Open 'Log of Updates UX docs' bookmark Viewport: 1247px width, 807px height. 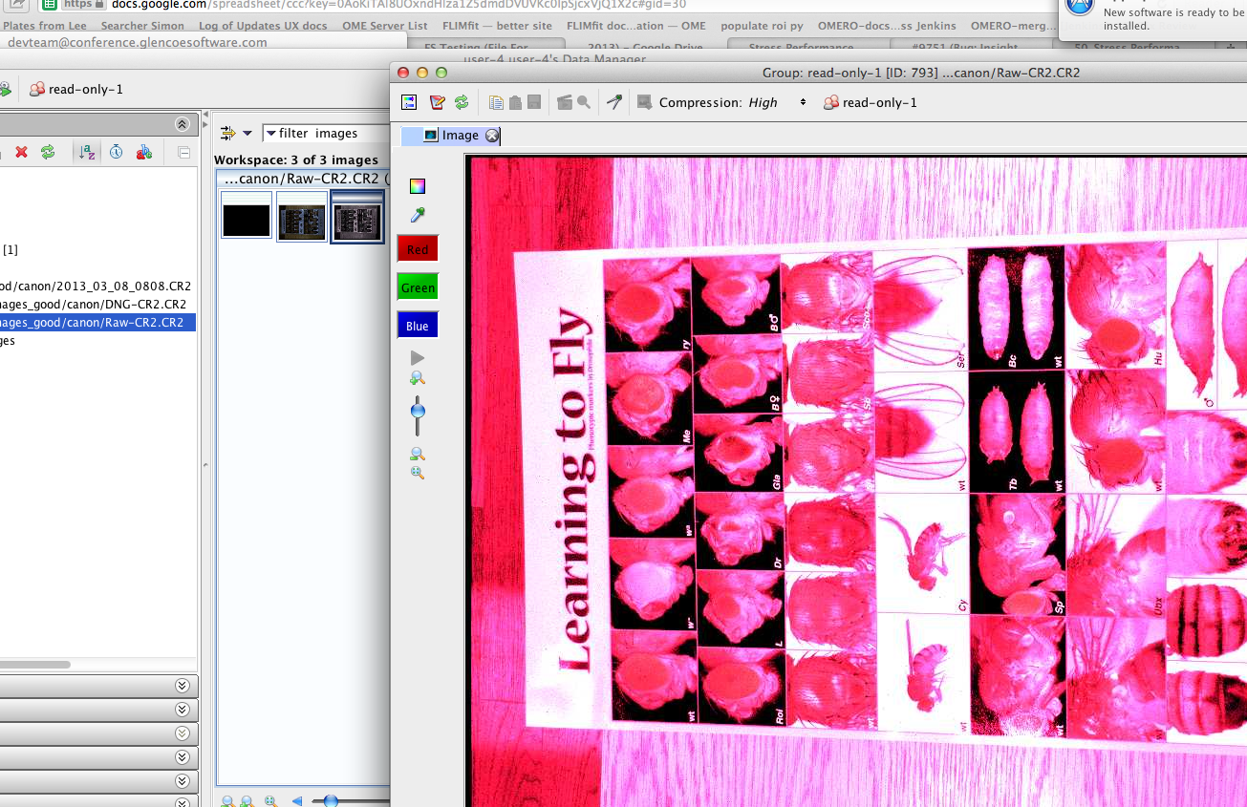coord(265,26)
